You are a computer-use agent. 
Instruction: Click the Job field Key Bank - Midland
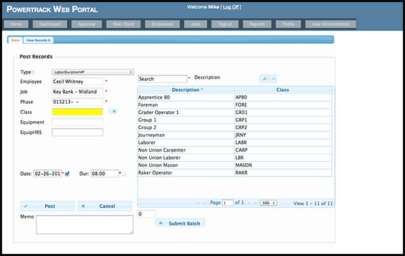click(78, 92)
